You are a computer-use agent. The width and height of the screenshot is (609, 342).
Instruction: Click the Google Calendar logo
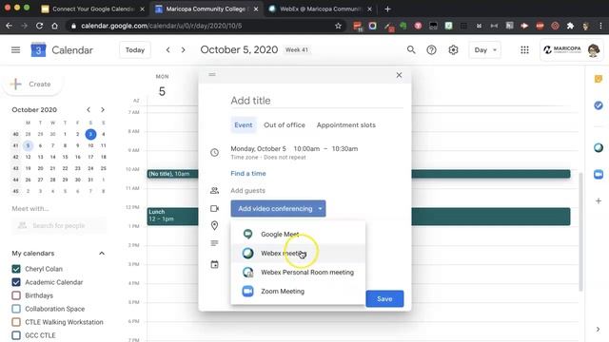38,50
